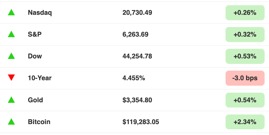
Task: Select the Dow index name
Action: 35,56
